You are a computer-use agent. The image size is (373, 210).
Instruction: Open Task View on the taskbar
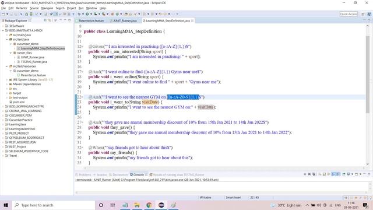112,205
